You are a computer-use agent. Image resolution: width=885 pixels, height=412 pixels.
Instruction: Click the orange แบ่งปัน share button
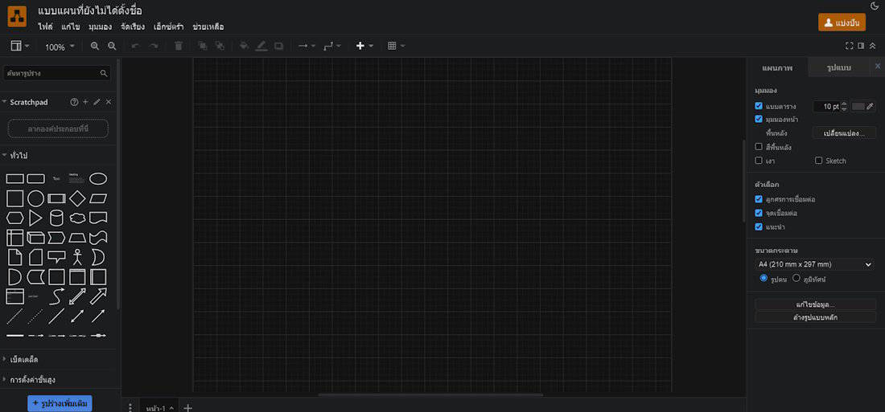point(842,22)
